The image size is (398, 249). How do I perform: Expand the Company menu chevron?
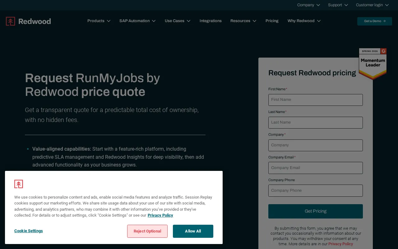click(318, 5)
